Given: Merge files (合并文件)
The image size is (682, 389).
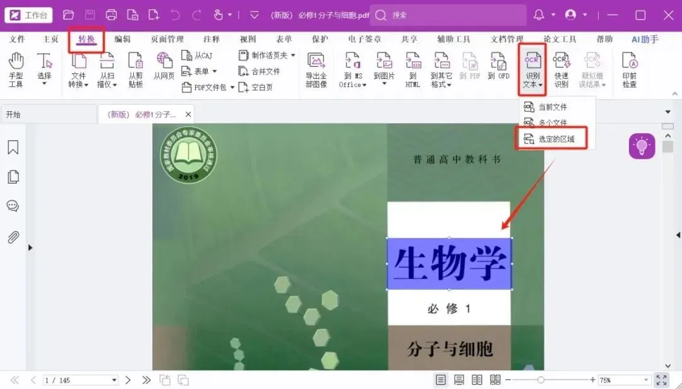Looking at the screenshot, I should 260,71.
